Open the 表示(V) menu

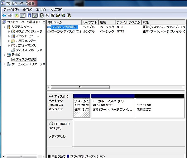(41, 10)
